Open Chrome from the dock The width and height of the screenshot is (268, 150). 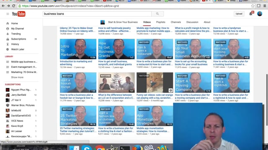100,148
